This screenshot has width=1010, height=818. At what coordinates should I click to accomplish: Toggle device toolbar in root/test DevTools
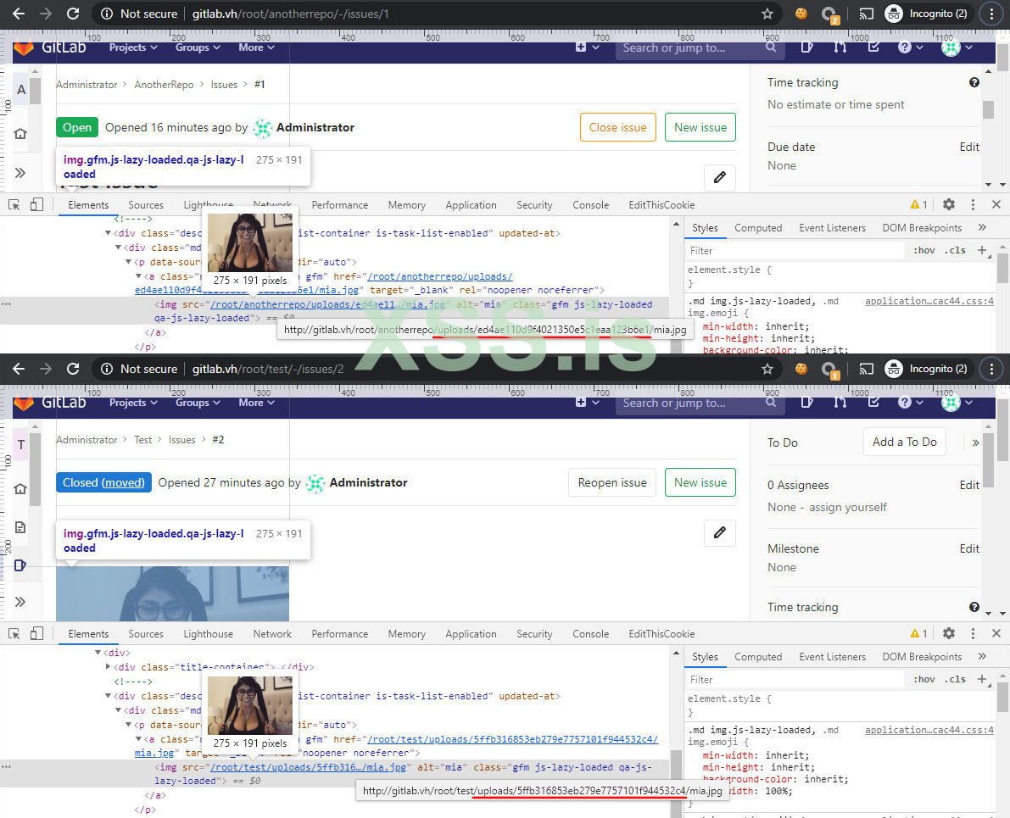[x=36, y=633]
